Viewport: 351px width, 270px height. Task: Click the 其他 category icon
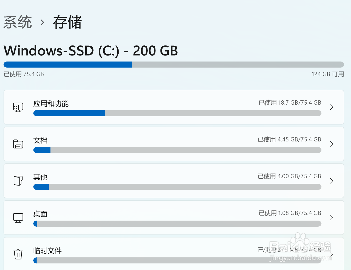point(18,181)
